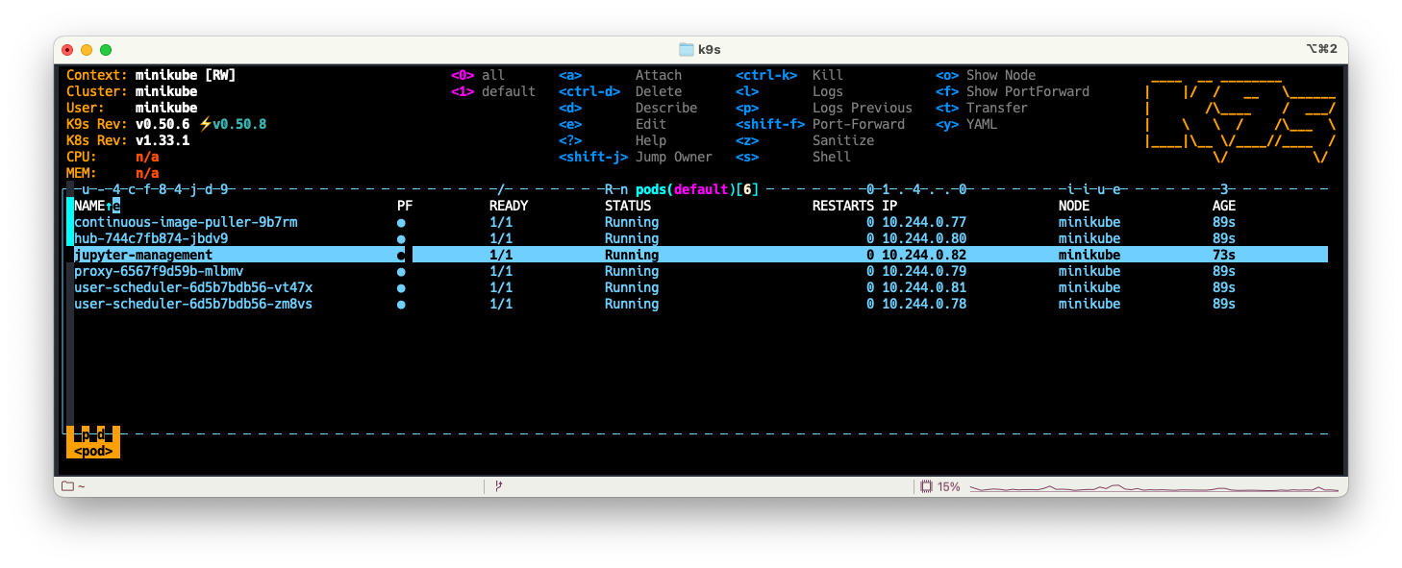Select the continuous-image-puller-9b7rm pod row

(186, 222)
